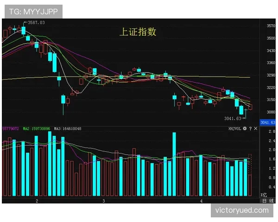Click the 0.8 volume axis label
This screenshot has height=222, width=278.
(272, 178)
